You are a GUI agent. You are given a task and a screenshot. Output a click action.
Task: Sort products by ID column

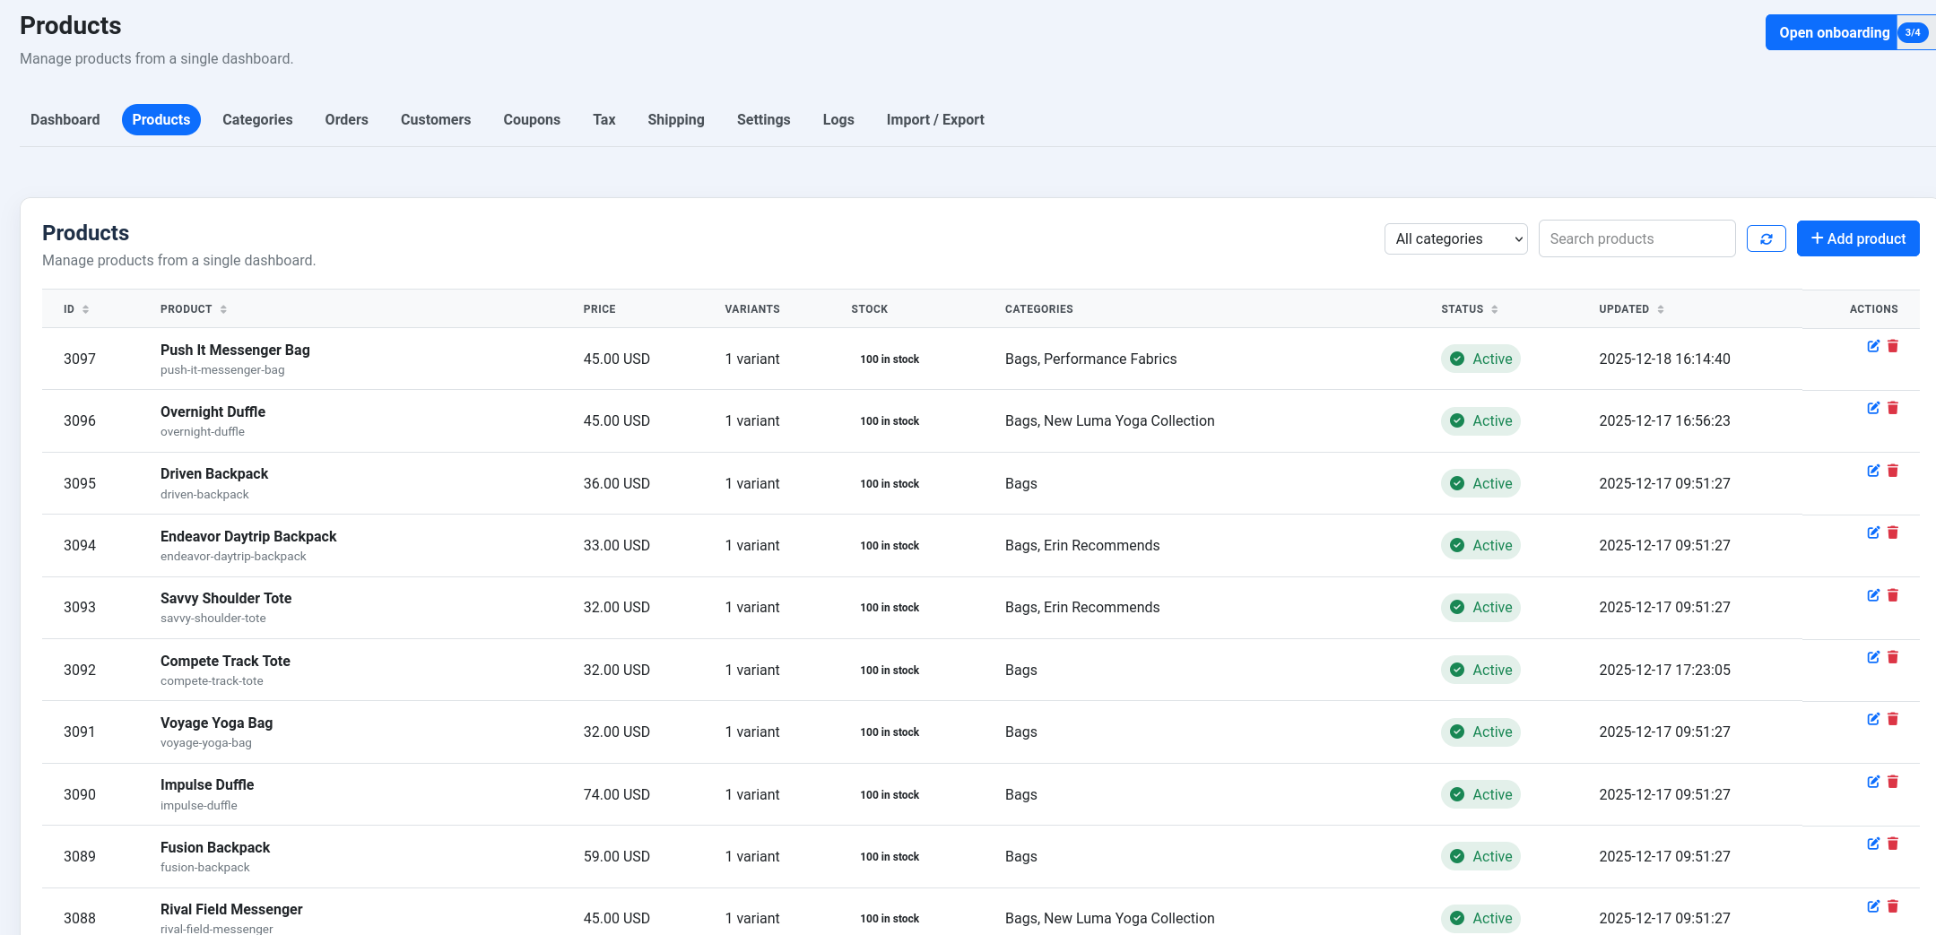(76, 309)
